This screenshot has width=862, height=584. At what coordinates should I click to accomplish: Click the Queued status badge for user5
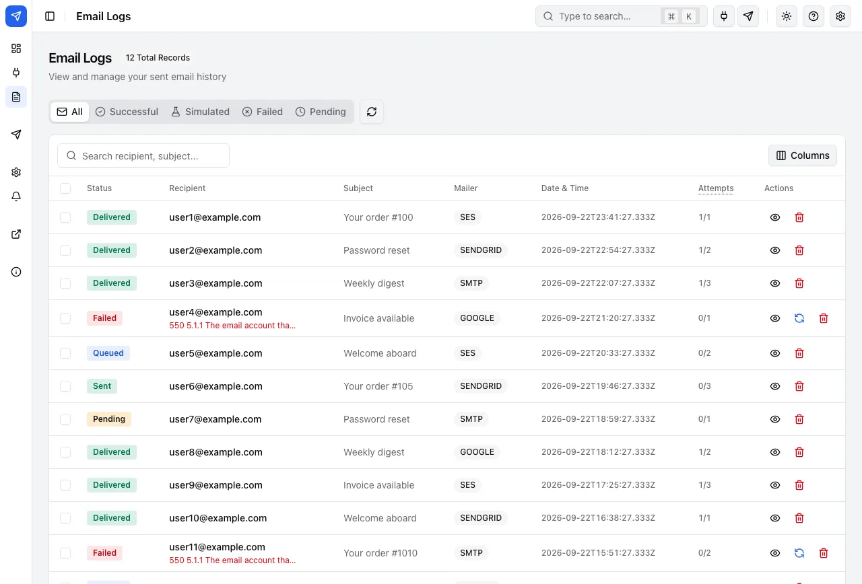tap(108, 353)
